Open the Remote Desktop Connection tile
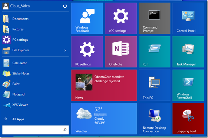208x138 pixels. (154, 119)
